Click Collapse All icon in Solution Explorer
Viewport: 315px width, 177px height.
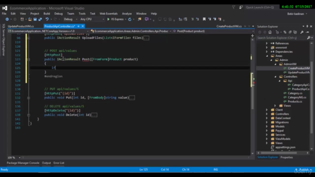coord(290,32)
